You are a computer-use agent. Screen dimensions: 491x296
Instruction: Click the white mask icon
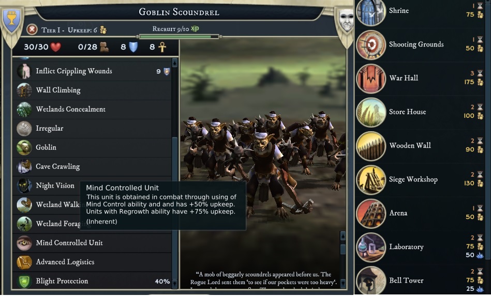coord(346,20)
